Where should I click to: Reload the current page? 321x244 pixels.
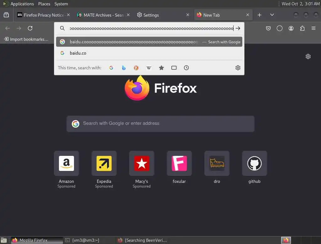pyautogui.click(x=30, y=28)
